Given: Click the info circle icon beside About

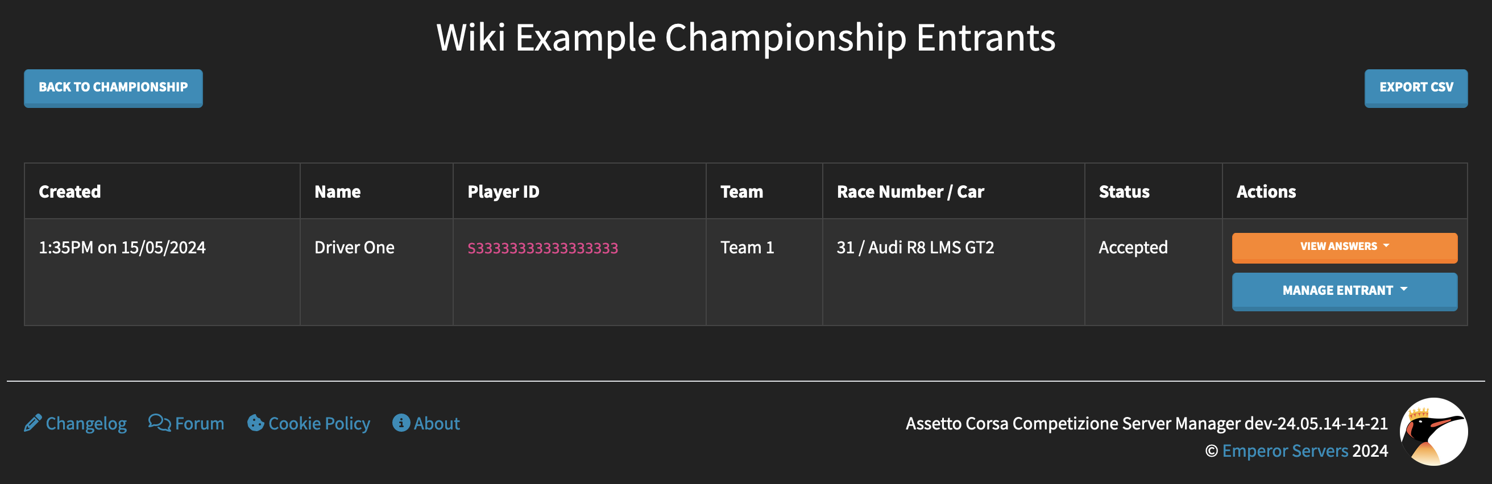Looking at the screenshot, I should 401,423.
